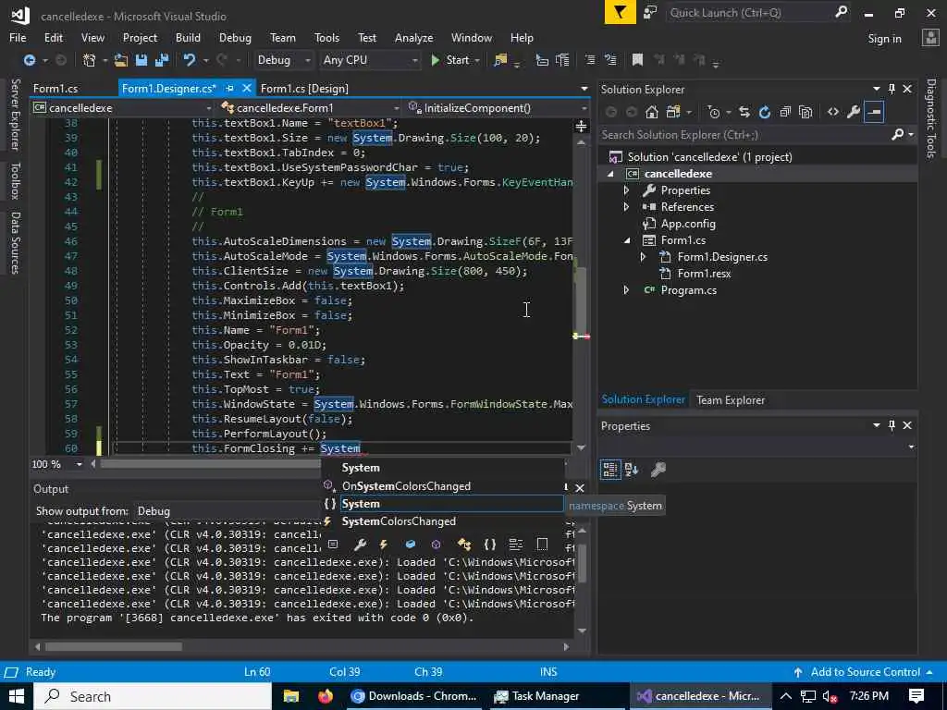
Task: Open the InitializeComponent() member dropdown
Action: tap(497, 108)
